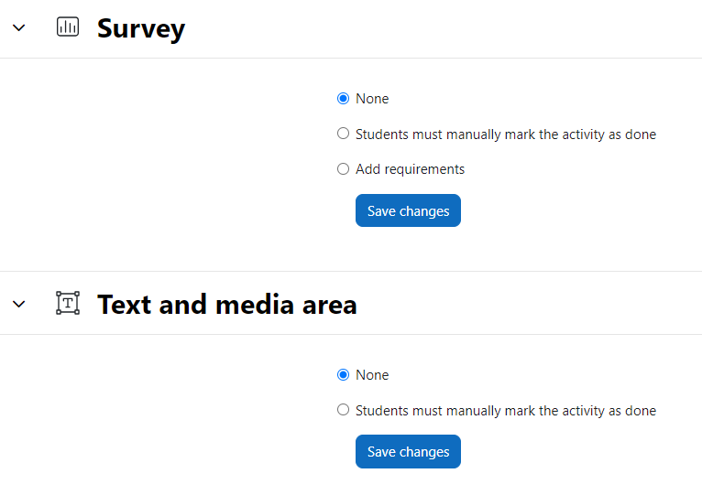This screenshot has height=495, width=702.
Task: Click empty header space right of Survey title
Action: click(x=444, y=28)
